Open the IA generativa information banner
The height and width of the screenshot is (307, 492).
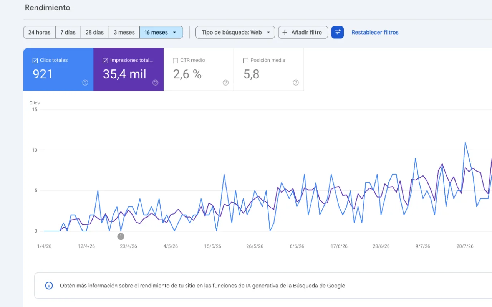[263, 286]
